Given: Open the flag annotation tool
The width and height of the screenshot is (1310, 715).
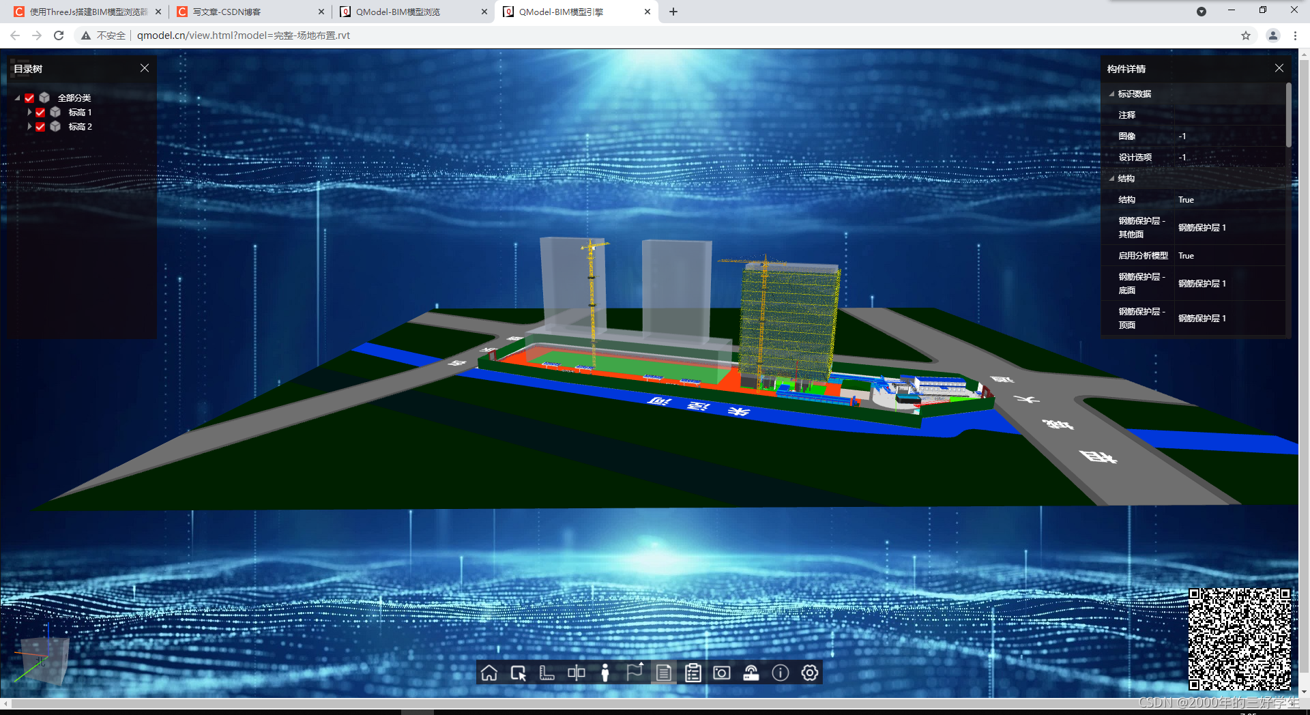Looking at the screenshot, I should coord(635,673).
